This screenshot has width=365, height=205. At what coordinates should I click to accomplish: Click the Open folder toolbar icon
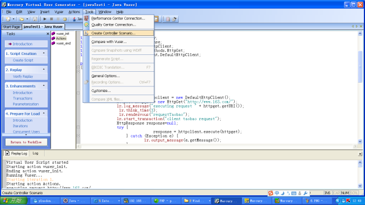click(x=22, y=19)
